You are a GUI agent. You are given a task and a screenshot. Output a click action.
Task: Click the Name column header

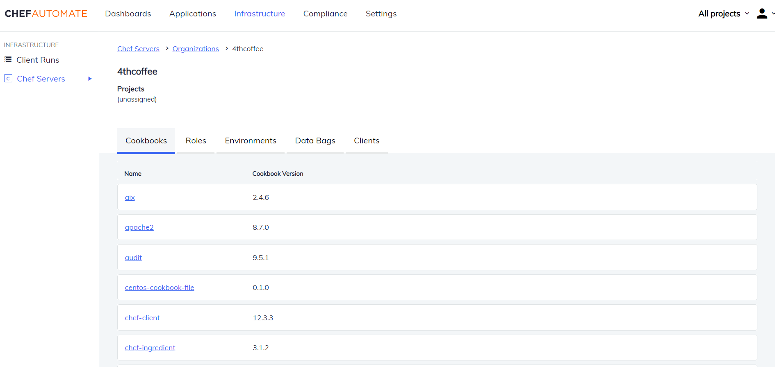[133, 174]
